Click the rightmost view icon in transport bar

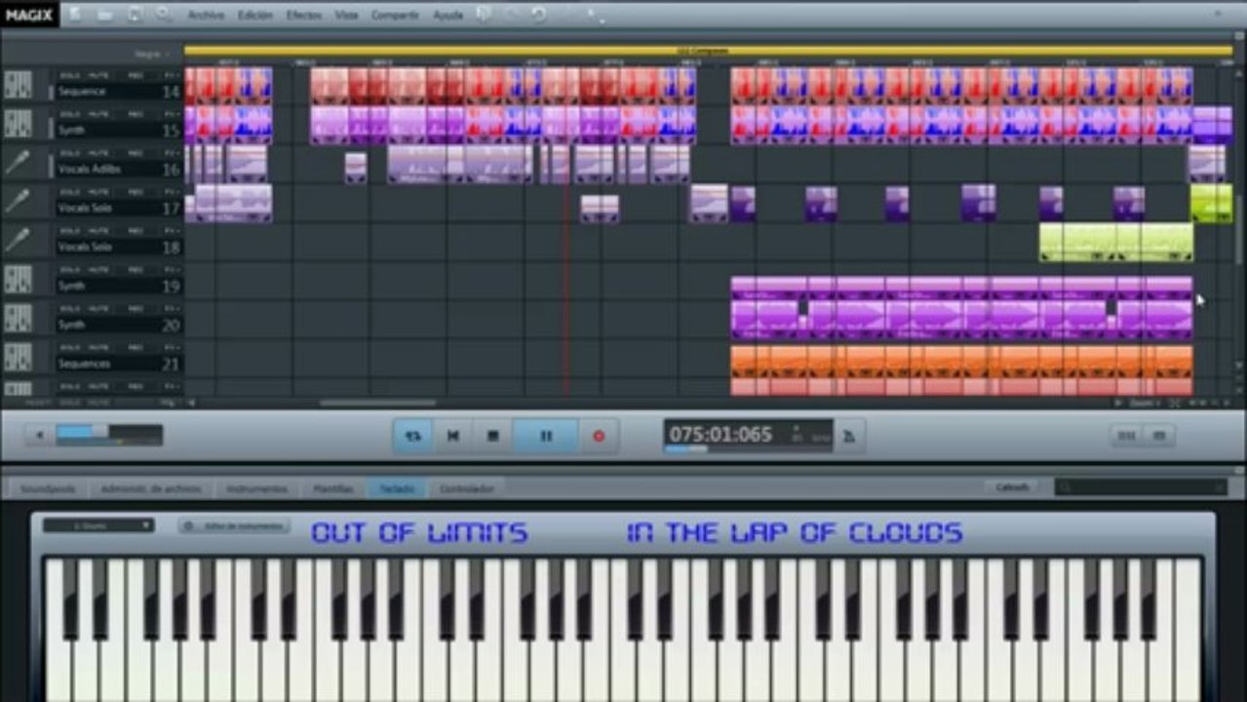[1158, 436]
